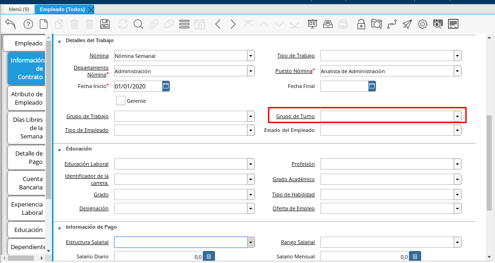
Task: Open the Puesto Nómina dropdown
Action: pyautogui.click(x=457, y=71)
